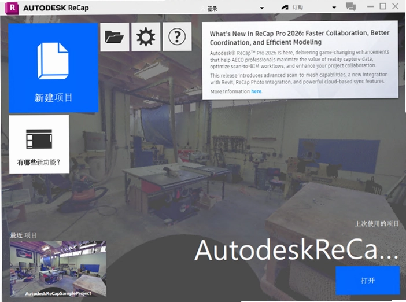Click the 订购 subscribe menu item
Screen dimensions: 406x302
298,8
